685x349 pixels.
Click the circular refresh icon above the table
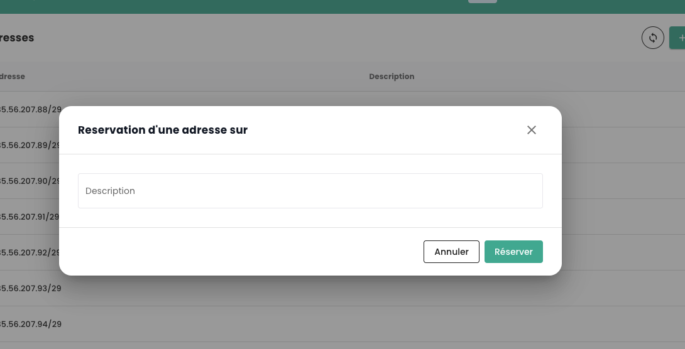653,38
